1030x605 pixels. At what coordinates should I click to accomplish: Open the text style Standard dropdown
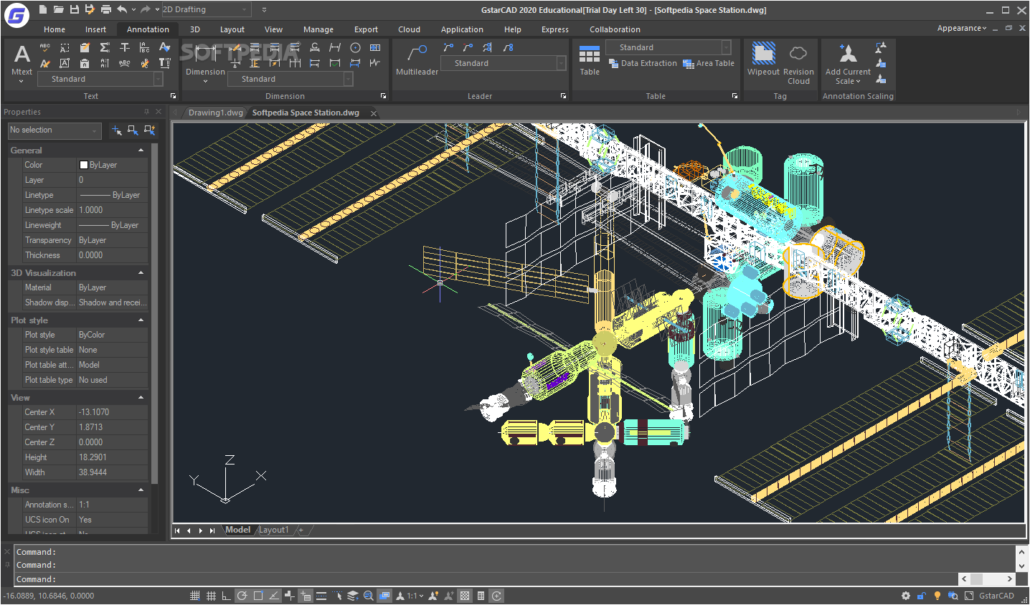100,79
